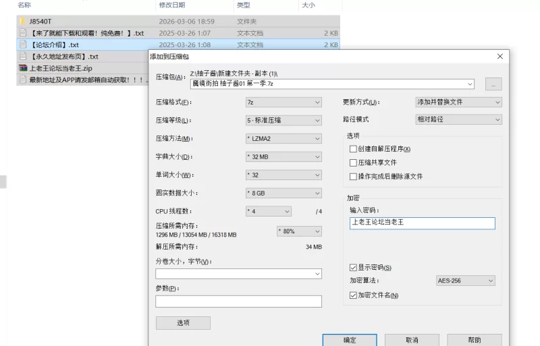Expand the archive name history dropdown arrow
540x346 pixels.
[470, 84]
